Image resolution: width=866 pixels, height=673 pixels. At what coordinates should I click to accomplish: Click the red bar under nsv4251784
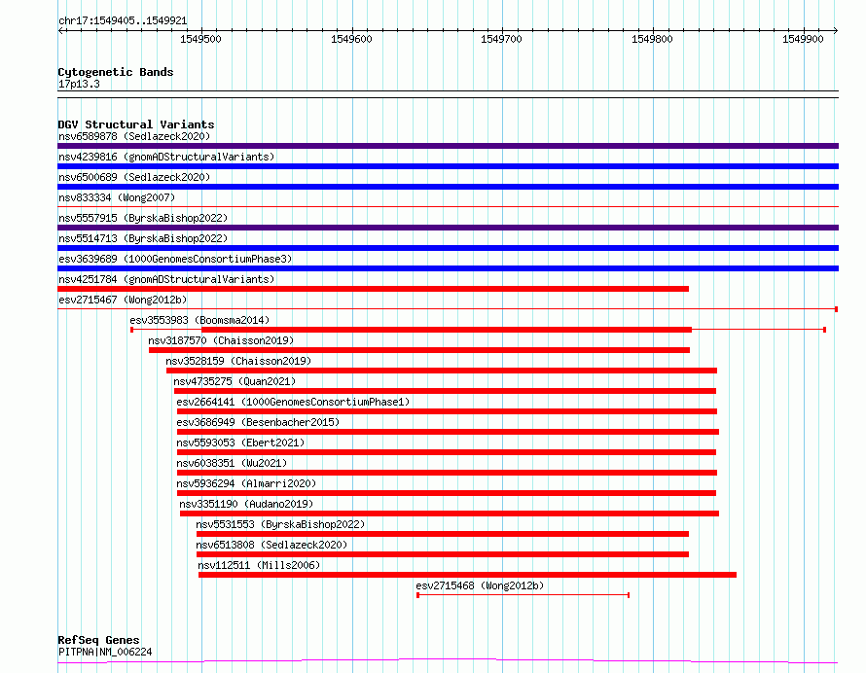pyautogui.click(x=373, y=289)
